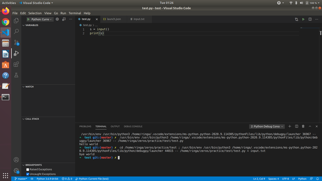322x181 pixels.
Task: Open the Test flask view icon
Action: (x=16, y=75)
